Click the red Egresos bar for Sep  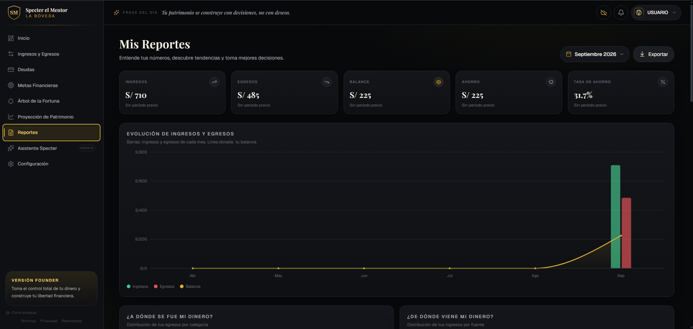pos(626,233)
